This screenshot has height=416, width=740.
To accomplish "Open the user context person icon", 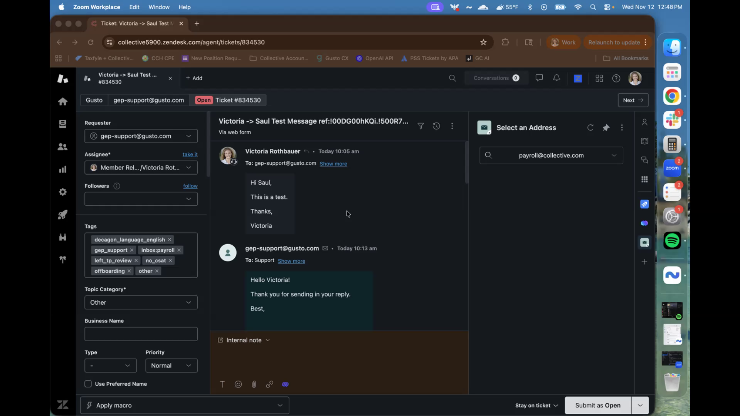I will [x=644, y=122].
